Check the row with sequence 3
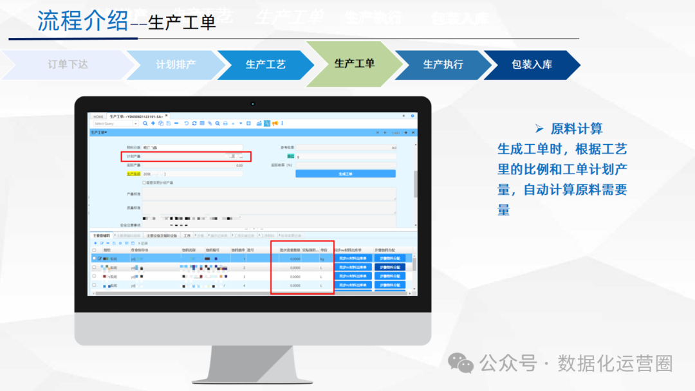Viewport: 695px width, 391px height. coord(94,276)
